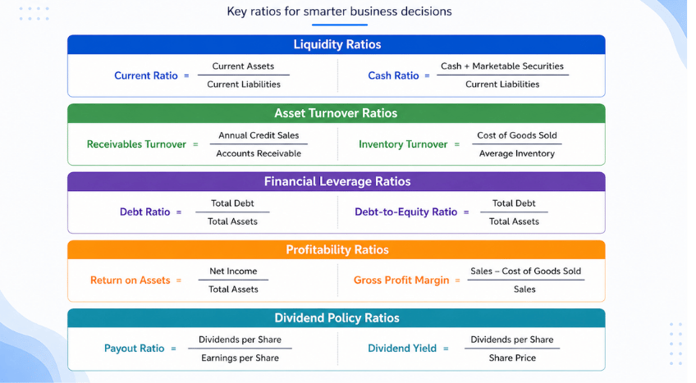
Task: Select the Gross Profit Margin label
Action: tap(401, 280)
